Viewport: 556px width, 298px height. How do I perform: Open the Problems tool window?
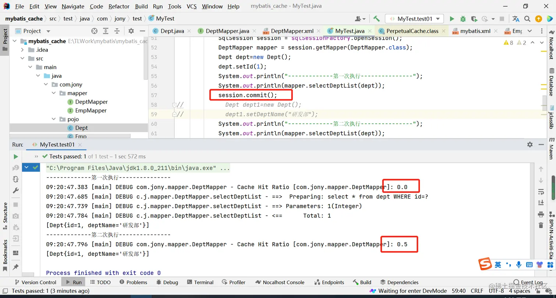(133, 282)
